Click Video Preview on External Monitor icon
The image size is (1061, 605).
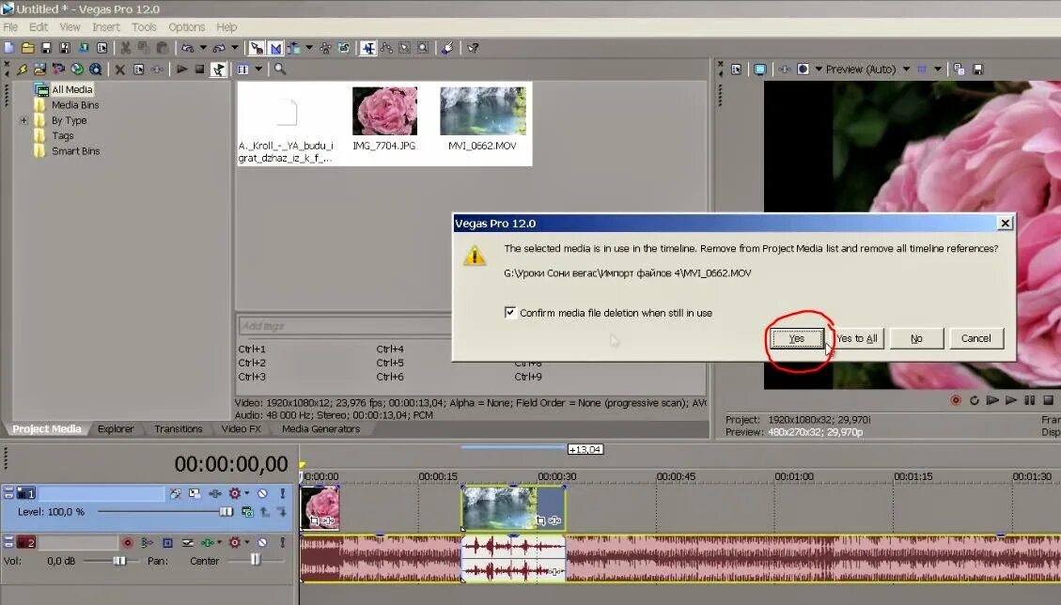[x=760, y=69]
